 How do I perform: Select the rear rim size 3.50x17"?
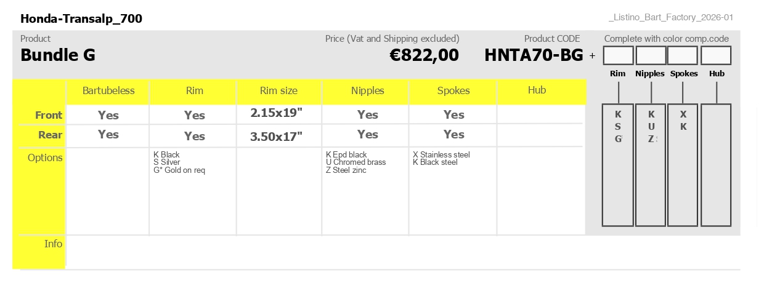point(277,137)
